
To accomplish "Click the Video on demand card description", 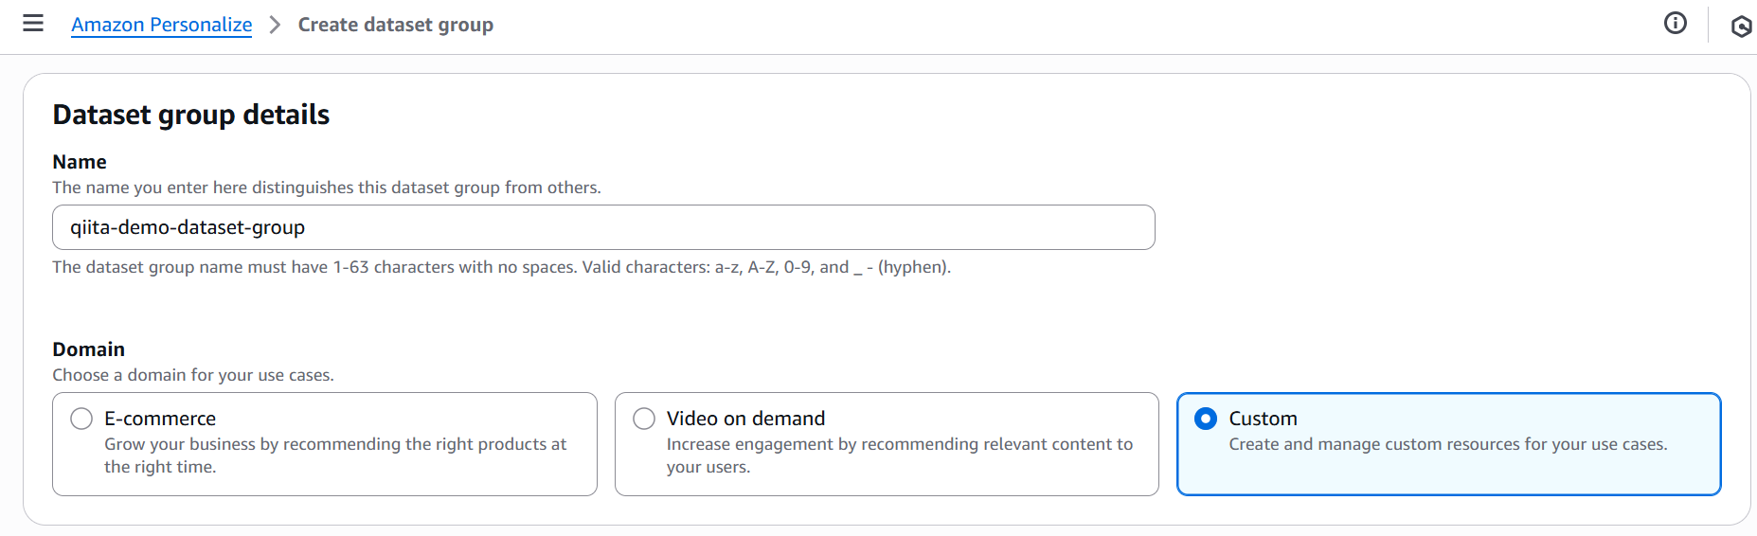I will 898,456.
